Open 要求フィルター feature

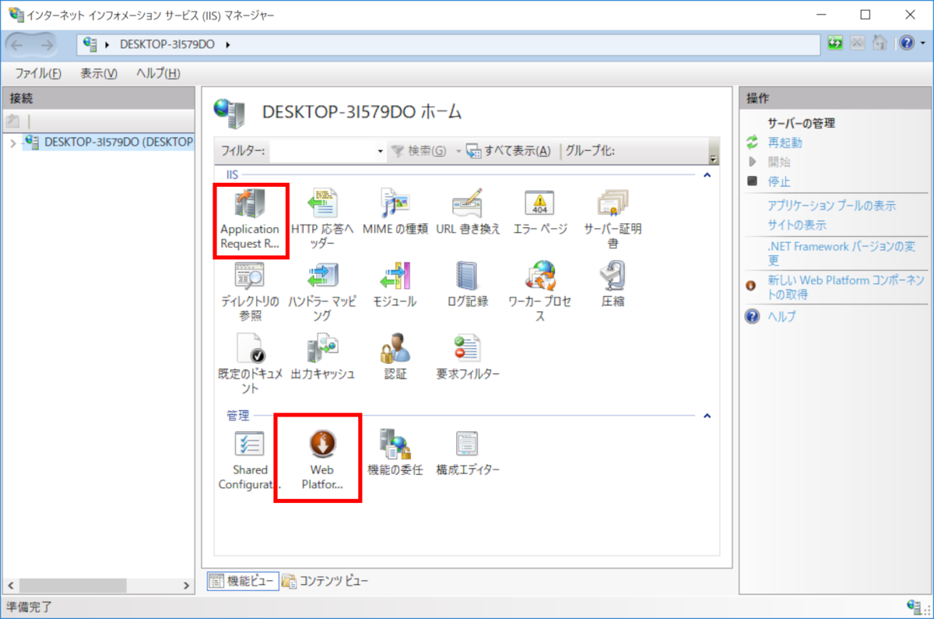[x=468, y=357]
